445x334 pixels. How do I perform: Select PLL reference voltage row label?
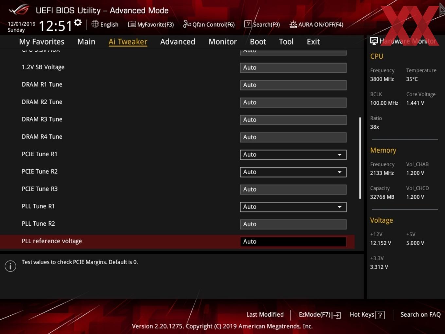click(52, 241)
